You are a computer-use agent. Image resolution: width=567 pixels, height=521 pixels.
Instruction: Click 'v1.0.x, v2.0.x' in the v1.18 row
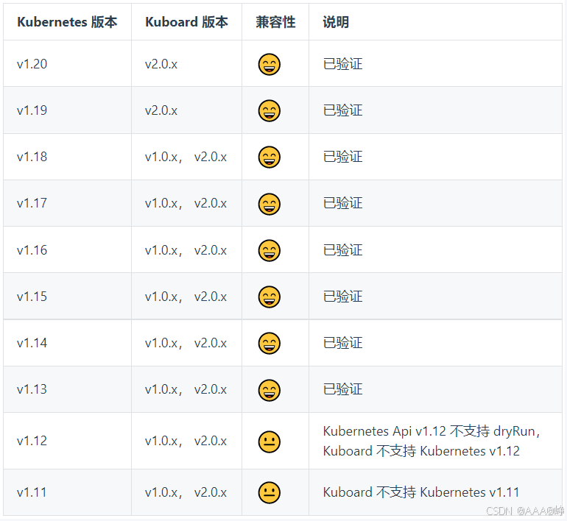click(186, 157)
